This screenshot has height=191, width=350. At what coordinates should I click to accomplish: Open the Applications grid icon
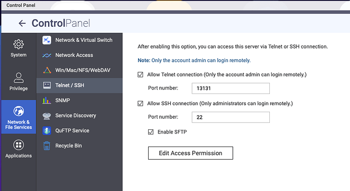coord(19,145)
